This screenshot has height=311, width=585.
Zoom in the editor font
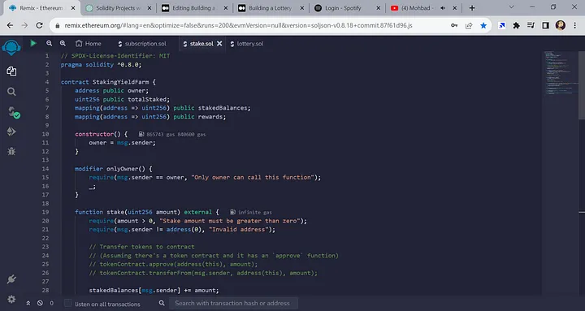point(63,43)
